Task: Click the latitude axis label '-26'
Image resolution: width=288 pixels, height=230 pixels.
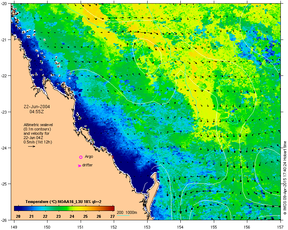Action: (4, 220)
